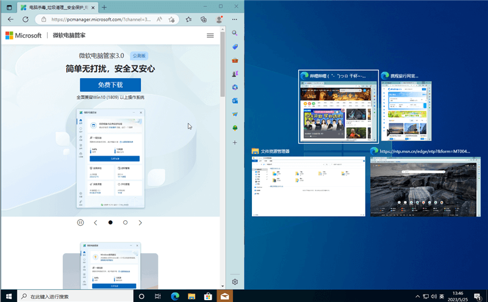Pause the carousel slideshow
The width and height of the screenshot is (488, 302).
81,222
